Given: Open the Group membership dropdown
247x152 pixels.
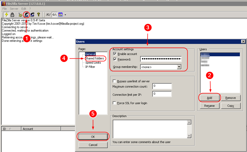Looking at the screenshot, I should [x=179, y=67].
